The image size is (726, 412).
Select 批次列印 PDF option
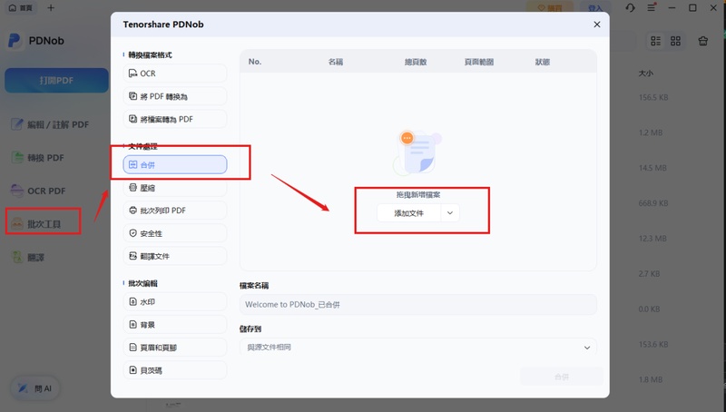coord(175,211)
